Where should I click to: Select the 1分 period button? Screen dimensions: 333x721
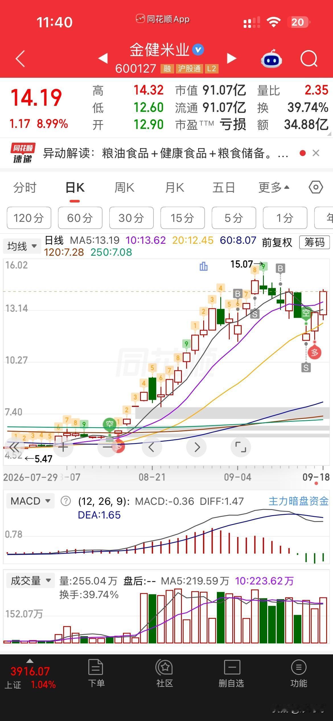(285, 218)
